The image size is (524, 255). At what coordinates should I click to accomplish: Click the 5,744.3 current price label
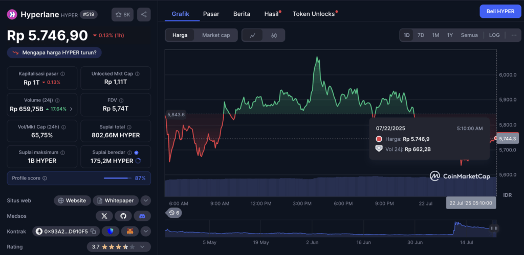tap(508, 138)
